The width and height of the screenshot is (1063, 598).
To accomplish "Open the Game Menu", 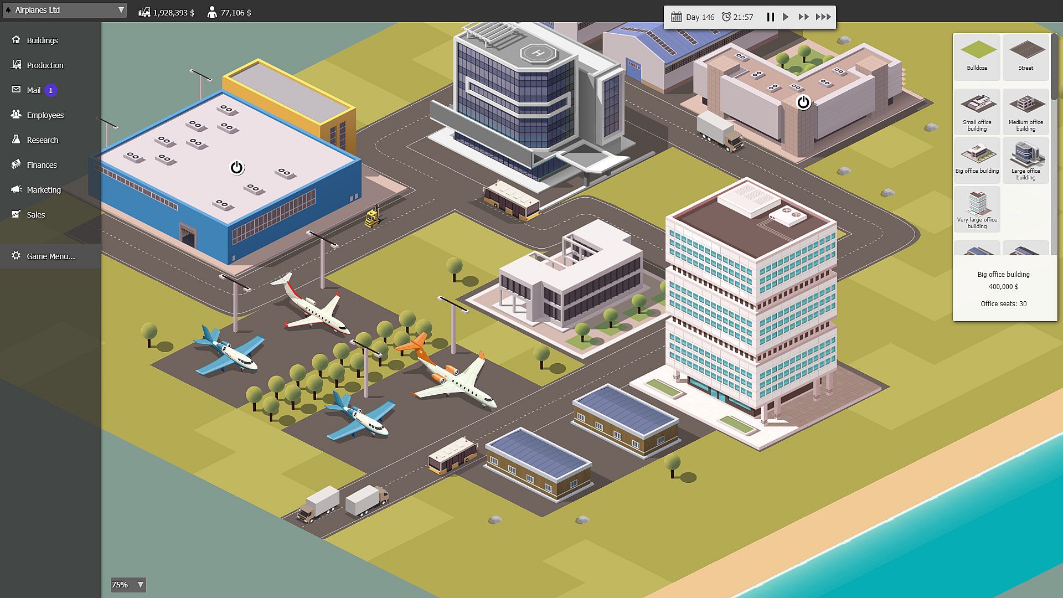I will point(50,256).
